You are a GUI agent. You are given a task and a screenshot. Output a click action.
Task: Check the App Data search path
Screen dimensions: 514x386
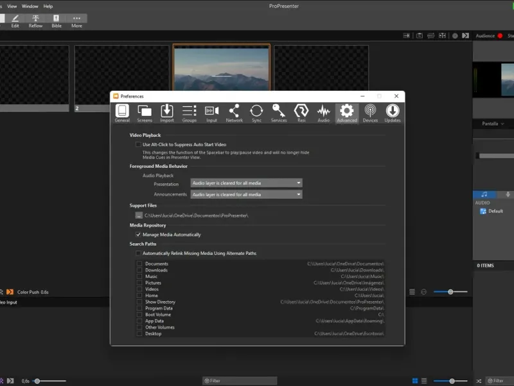tap(139, 321)
